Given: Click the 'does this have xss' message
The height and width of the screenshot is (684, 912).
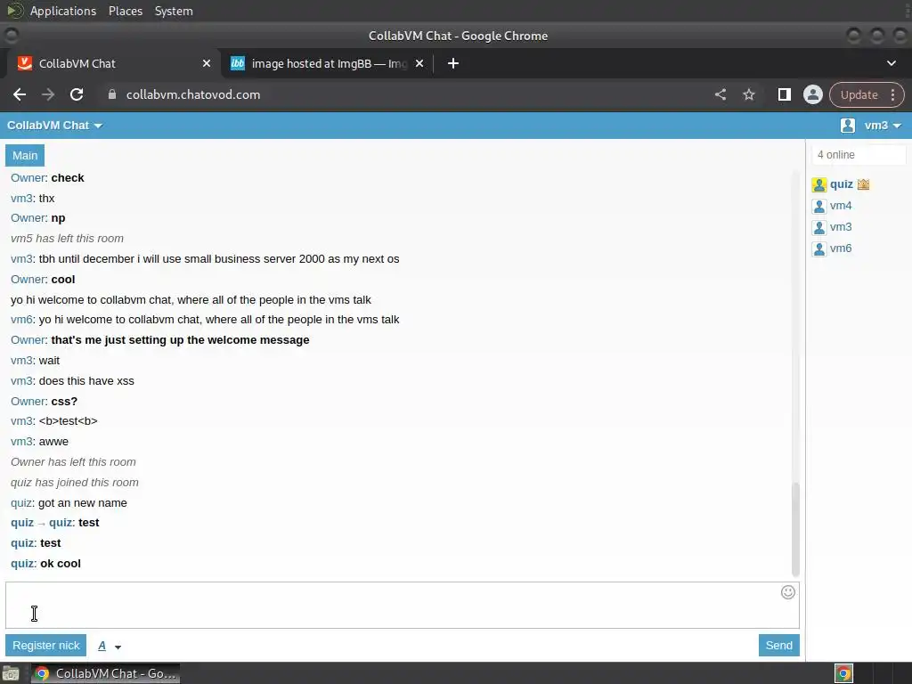Looking at the screenshot, I should pyautogui.click(x=86, y=381).
